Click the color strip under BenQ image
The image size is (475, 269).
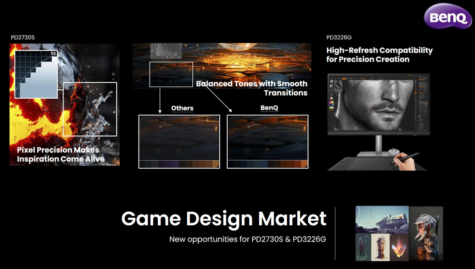pos(267,164)
